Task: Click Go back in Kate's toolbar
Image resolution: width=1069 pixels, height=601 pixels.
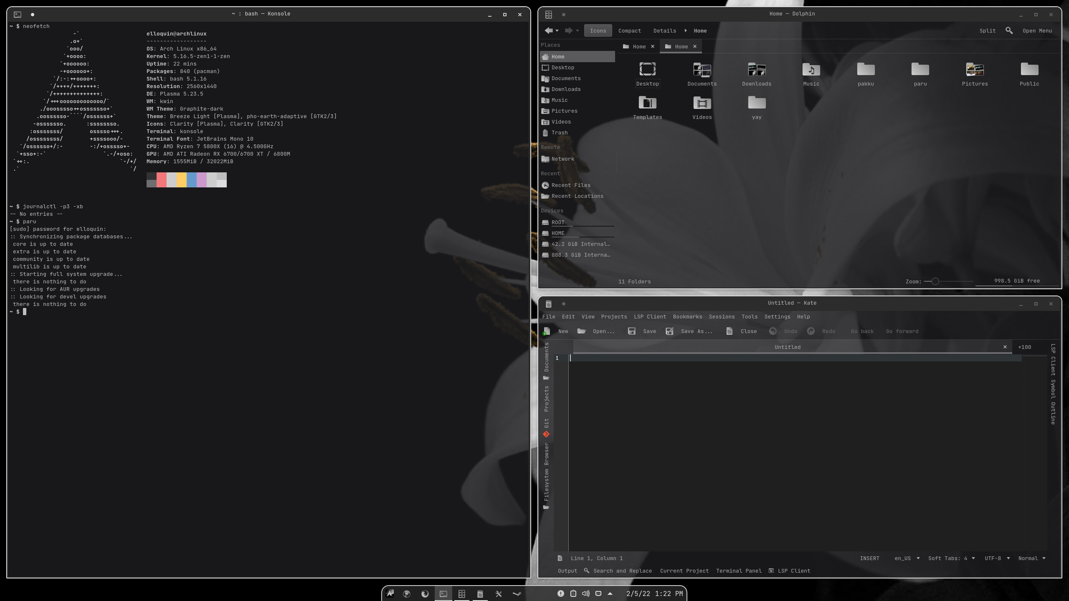Action: 862,331
